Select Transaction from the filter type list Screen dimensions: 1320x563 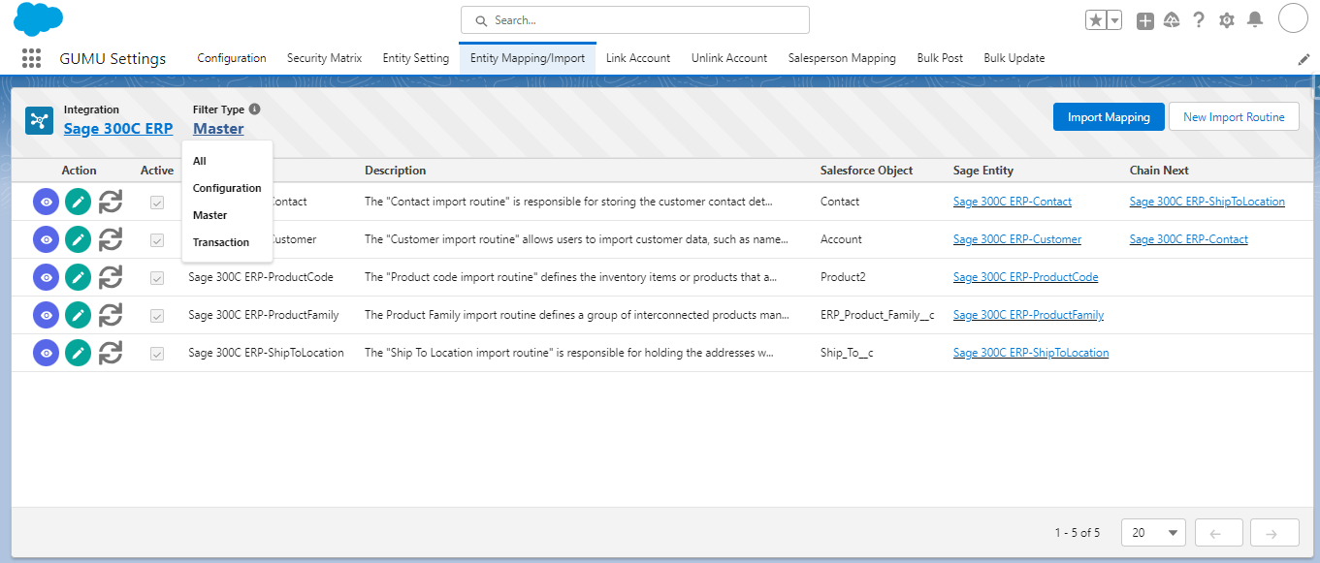tap(221, 242)
